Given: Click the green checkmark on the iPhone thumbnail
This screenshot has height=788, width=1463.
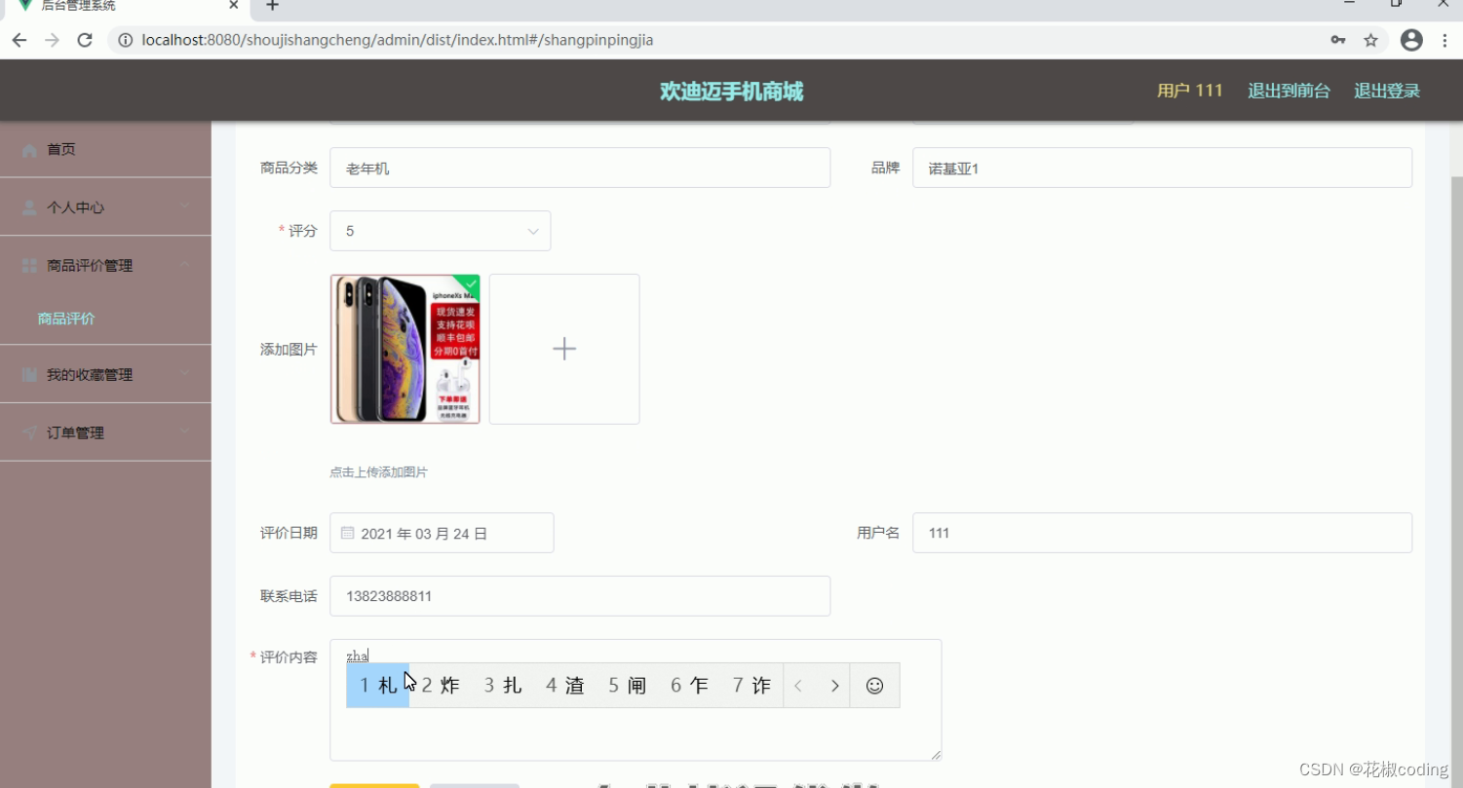Looking at the screenshot, I should 471,284.
